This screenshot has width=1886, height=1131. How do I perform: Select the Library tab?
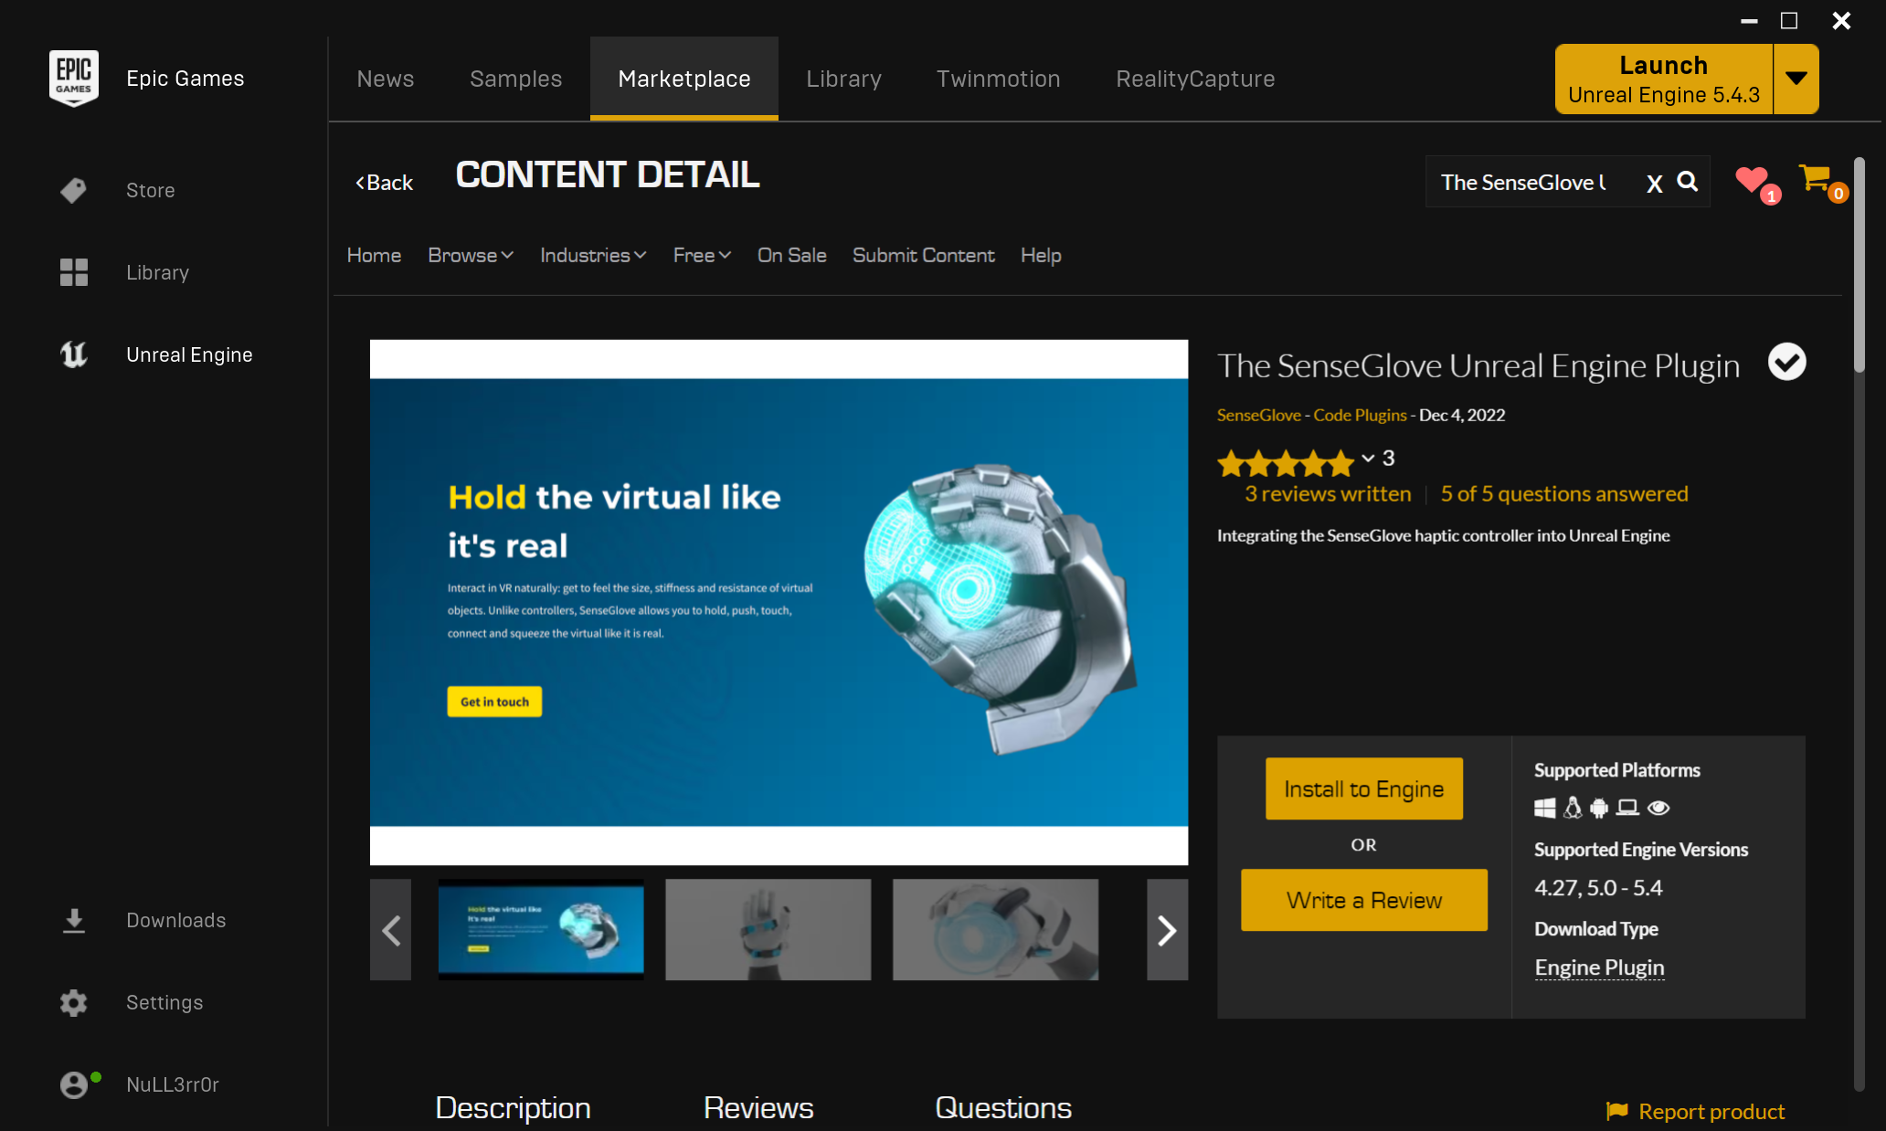coord(842,78)
